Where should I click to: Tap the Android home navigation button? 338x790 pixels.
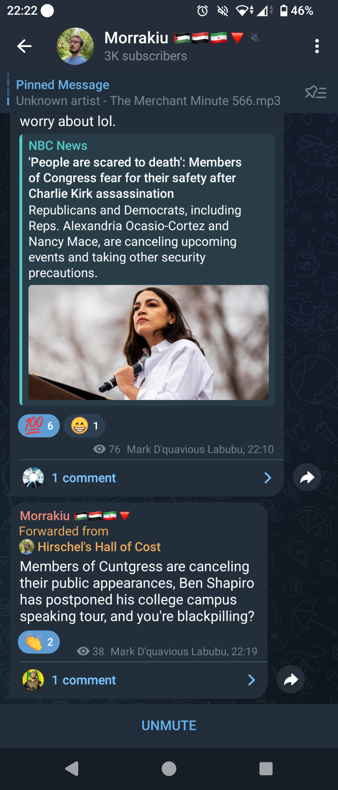169,769
